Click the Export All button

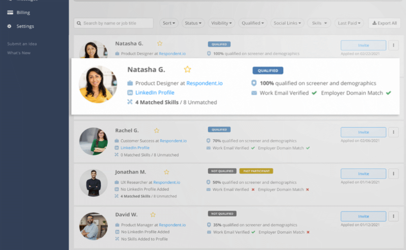(385, 23)
